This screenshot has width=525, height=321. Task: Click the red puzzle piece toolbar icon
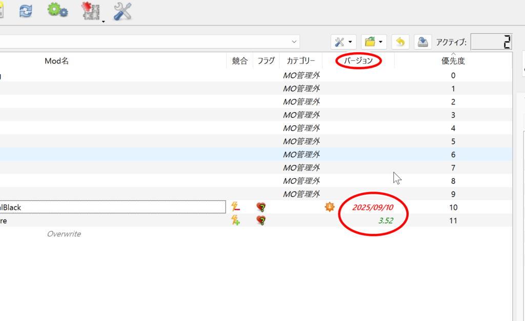(91, 11)
